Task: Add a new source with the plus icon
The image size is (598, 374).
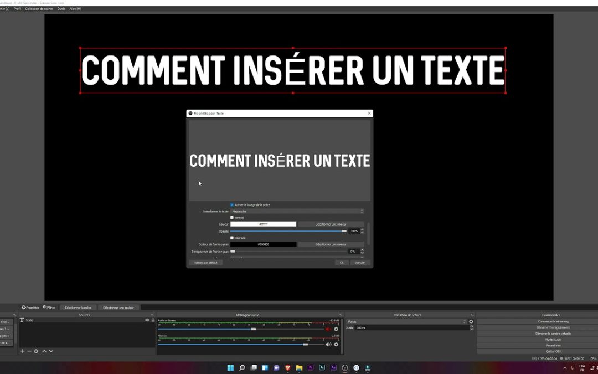Action: click(22, 351)
